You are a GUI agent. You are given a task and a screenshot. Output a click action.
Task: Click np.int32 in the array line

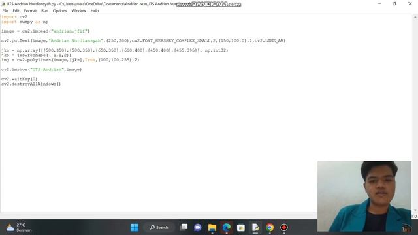[x=216, y=50]
